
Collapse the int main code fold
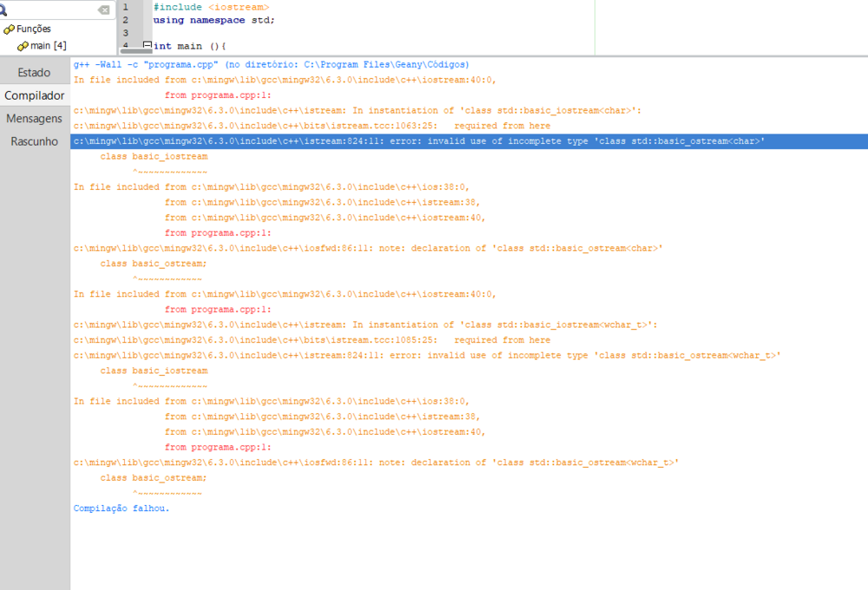pyautogui.click(x=147, y=46)
